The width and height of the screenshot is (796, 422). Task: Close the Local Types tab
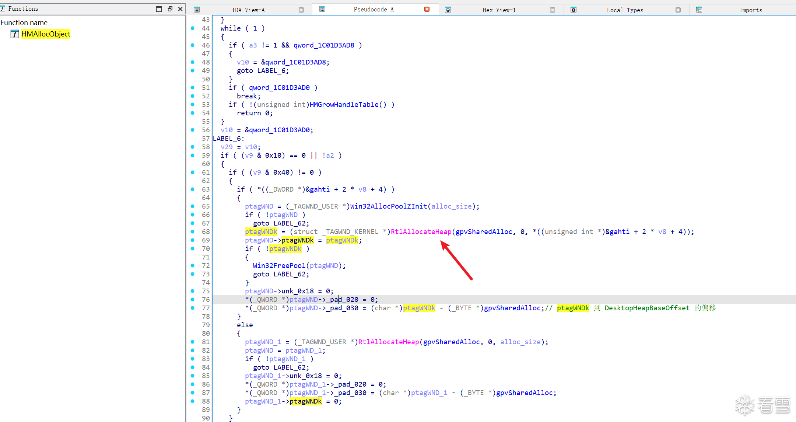click(x=678, y=10)
